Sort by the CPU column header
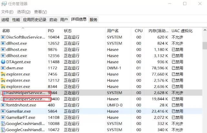 coord(138,31)
